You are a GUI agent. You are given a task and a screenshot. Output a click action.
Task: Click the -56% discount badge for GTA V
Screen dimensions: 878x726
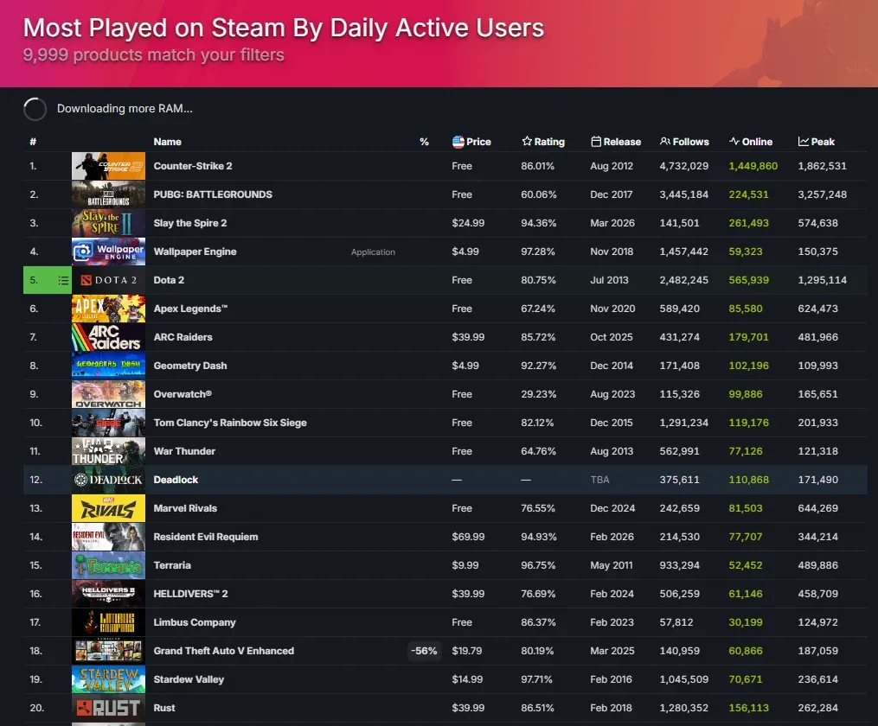425,651
